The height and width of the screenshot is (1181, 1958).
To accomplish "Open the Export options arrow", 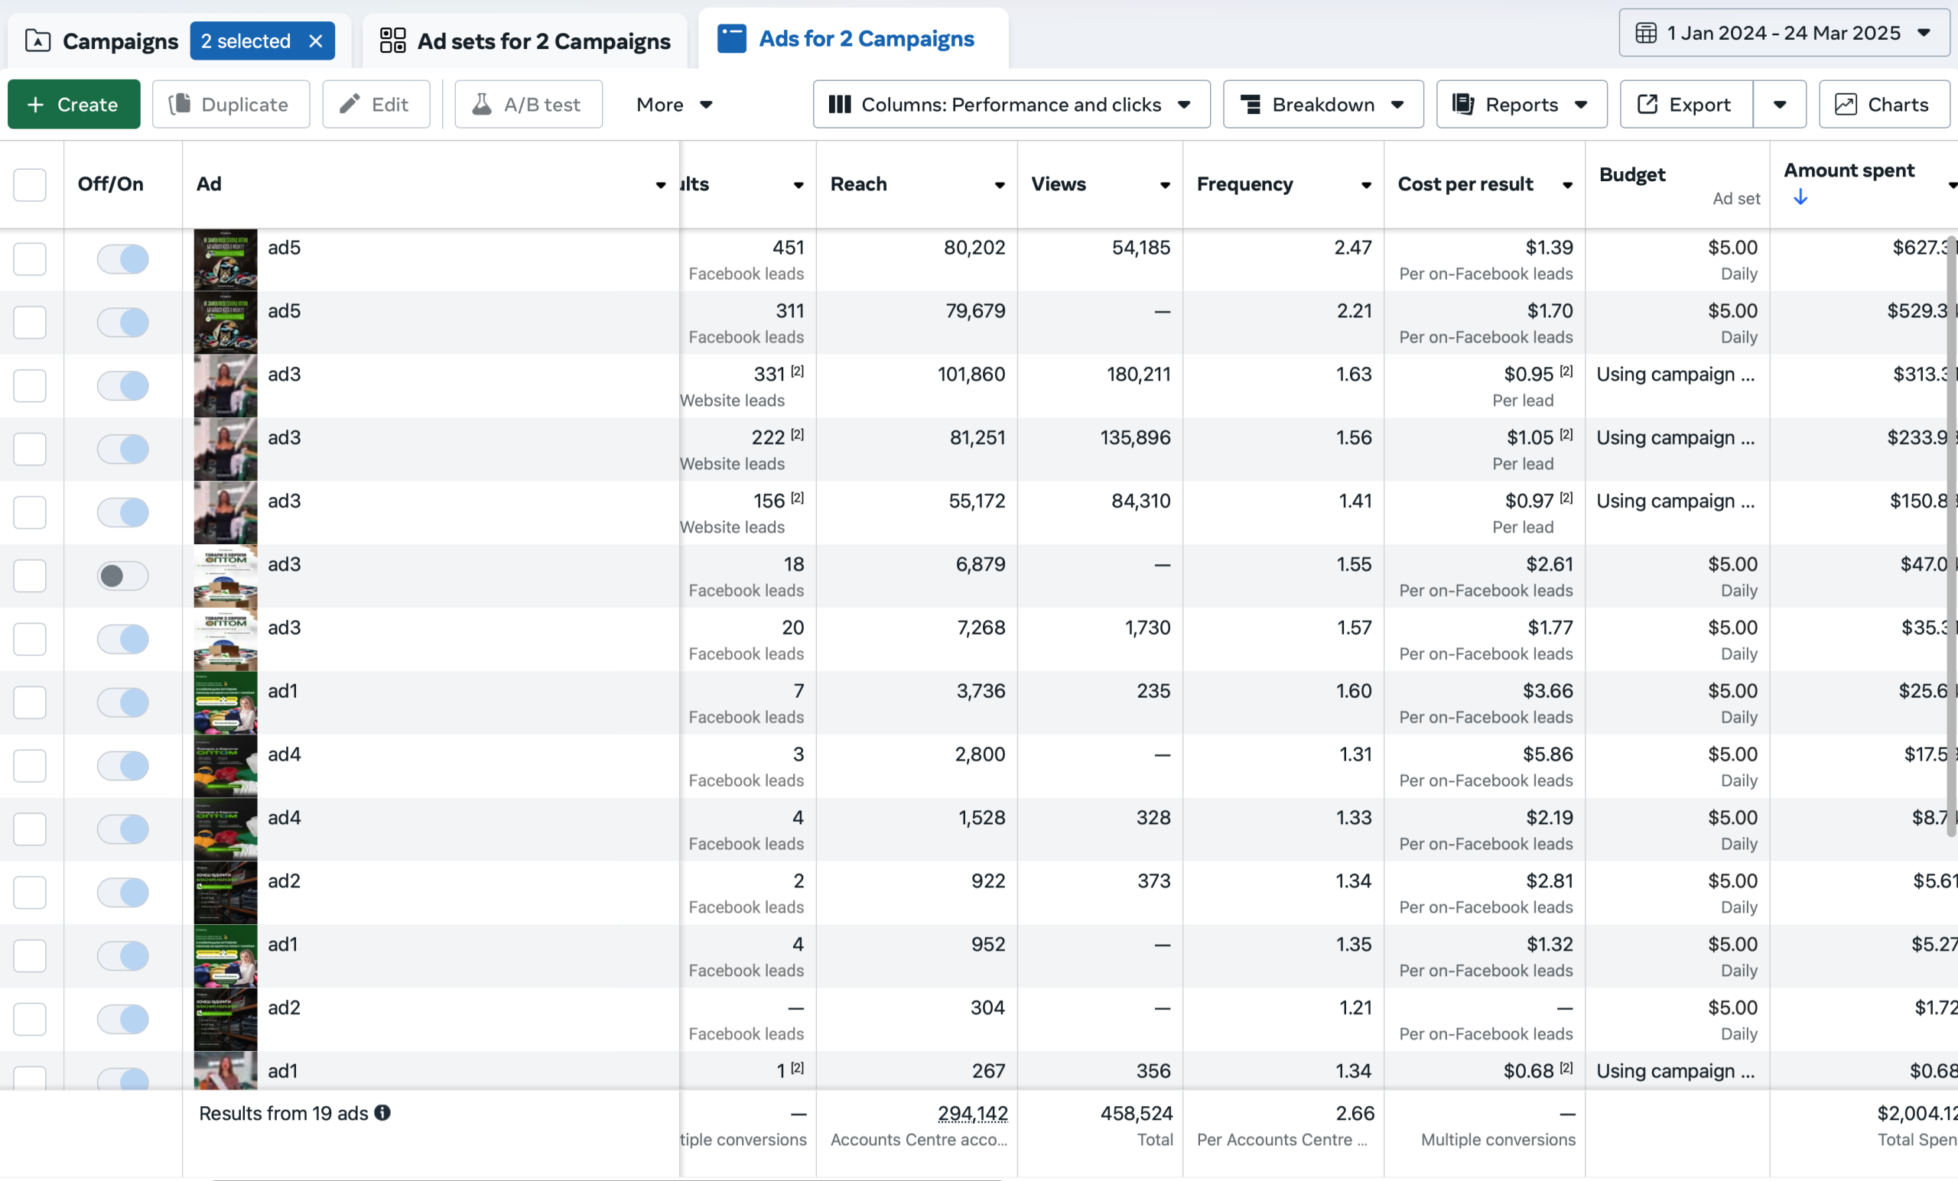I will tap(1780, 104).
